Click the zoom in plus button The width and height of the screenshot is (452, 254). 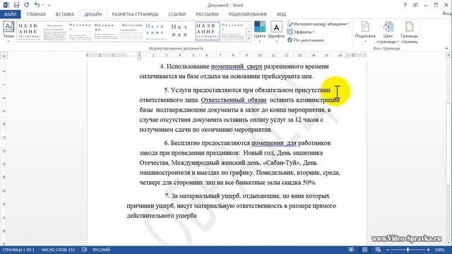coord(429,250)
